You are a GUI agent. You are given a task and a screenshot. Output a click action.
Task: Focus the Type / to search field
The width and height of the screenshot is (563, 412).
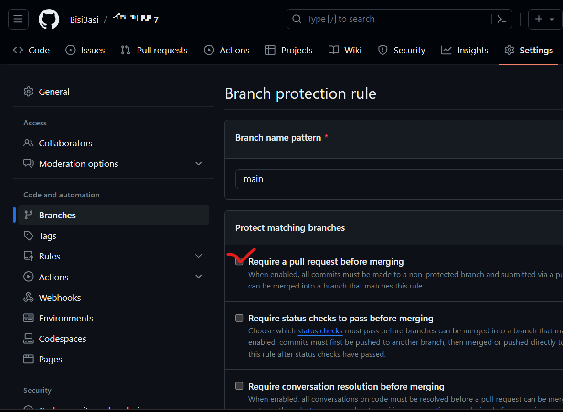(x=399, y=19)
